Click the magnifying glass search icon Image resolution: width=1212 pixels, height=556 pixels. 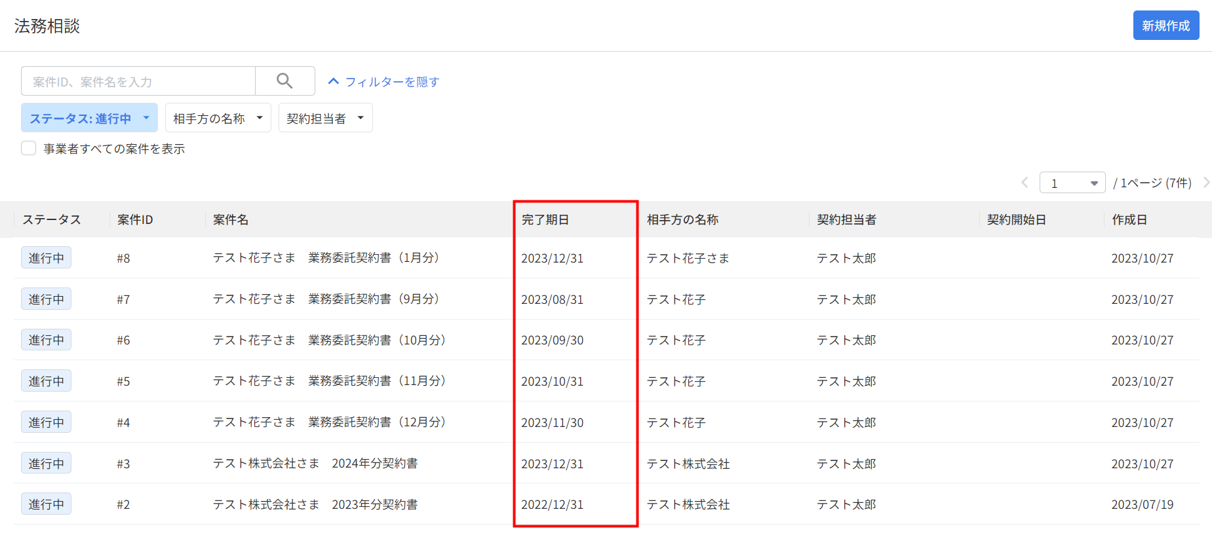coord(284,81)
